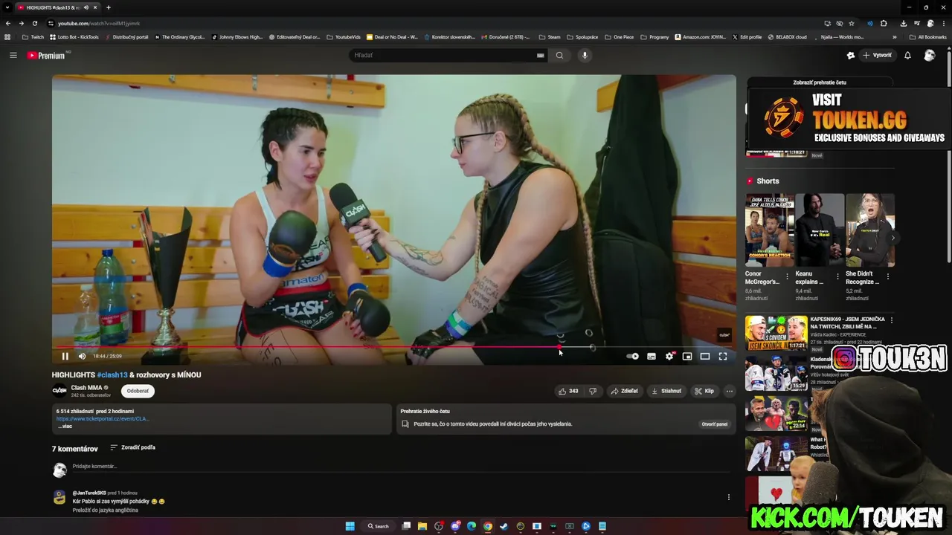
Task: Subscribe using the Odoberať button
Action: tap(138, 391)
